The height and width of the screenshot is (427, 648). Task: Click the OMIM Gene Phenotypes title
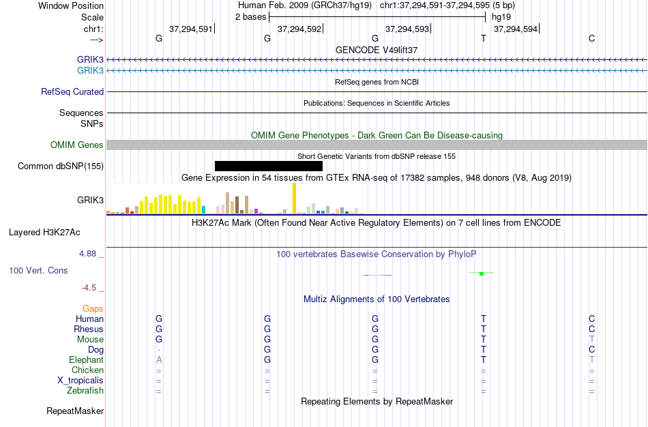[x=377, y=136]
